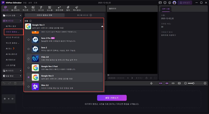Select the Google Veo 3 Fast radio button

tap(28, 68)
